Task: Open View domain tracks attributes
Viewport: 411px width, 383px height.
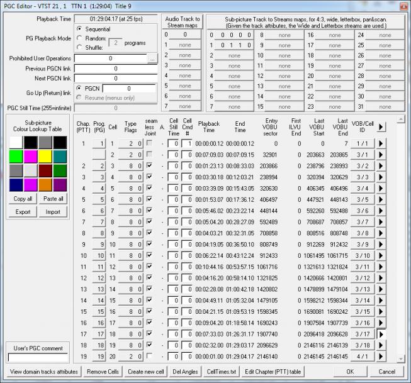Action: click(43, 372)
